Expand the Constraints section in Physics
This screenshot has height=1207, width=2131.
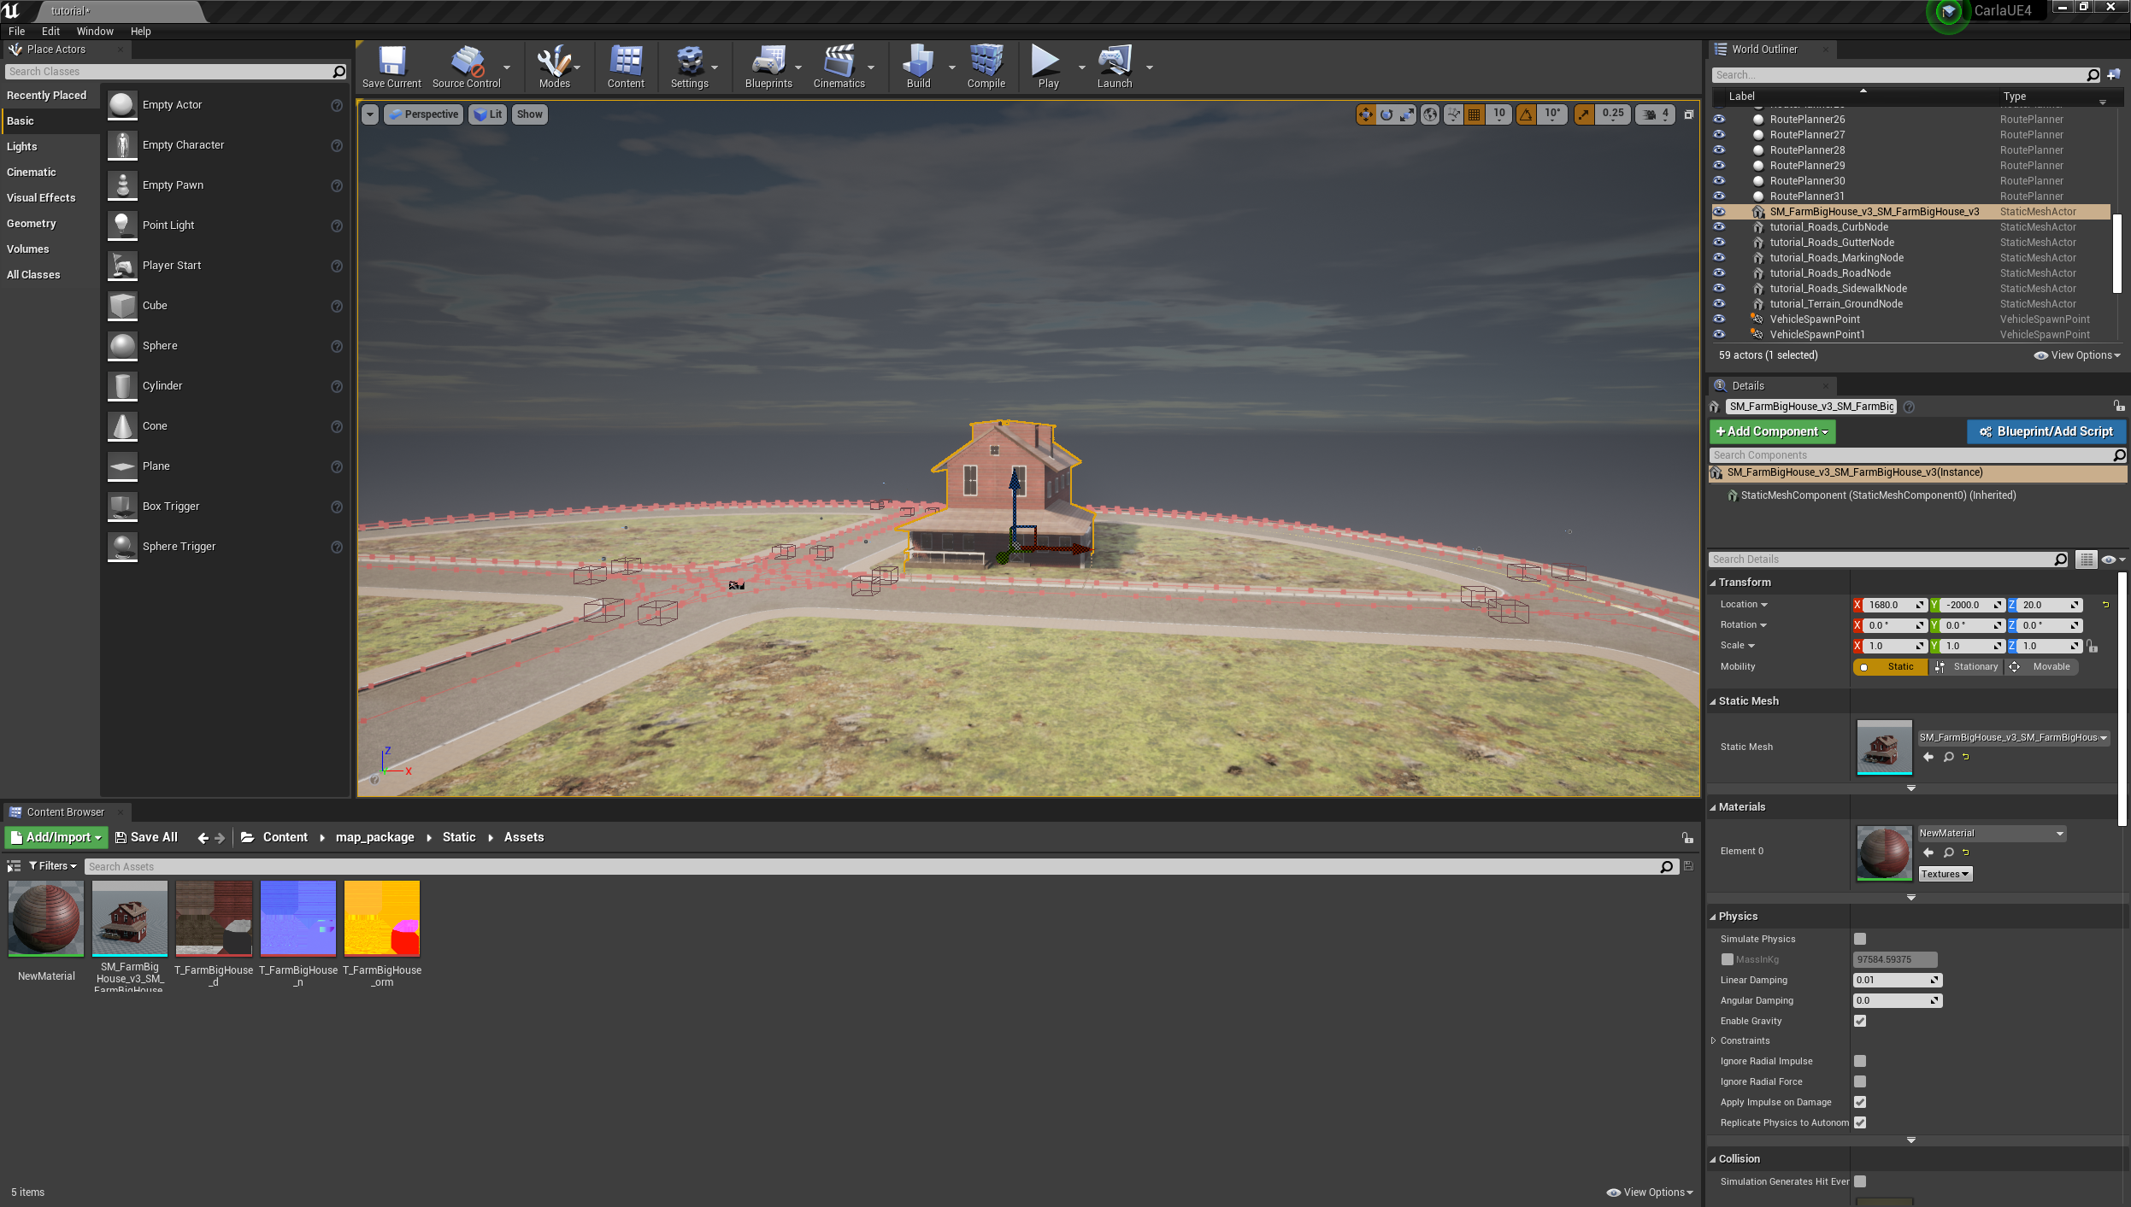(x=1714, y=1040)
